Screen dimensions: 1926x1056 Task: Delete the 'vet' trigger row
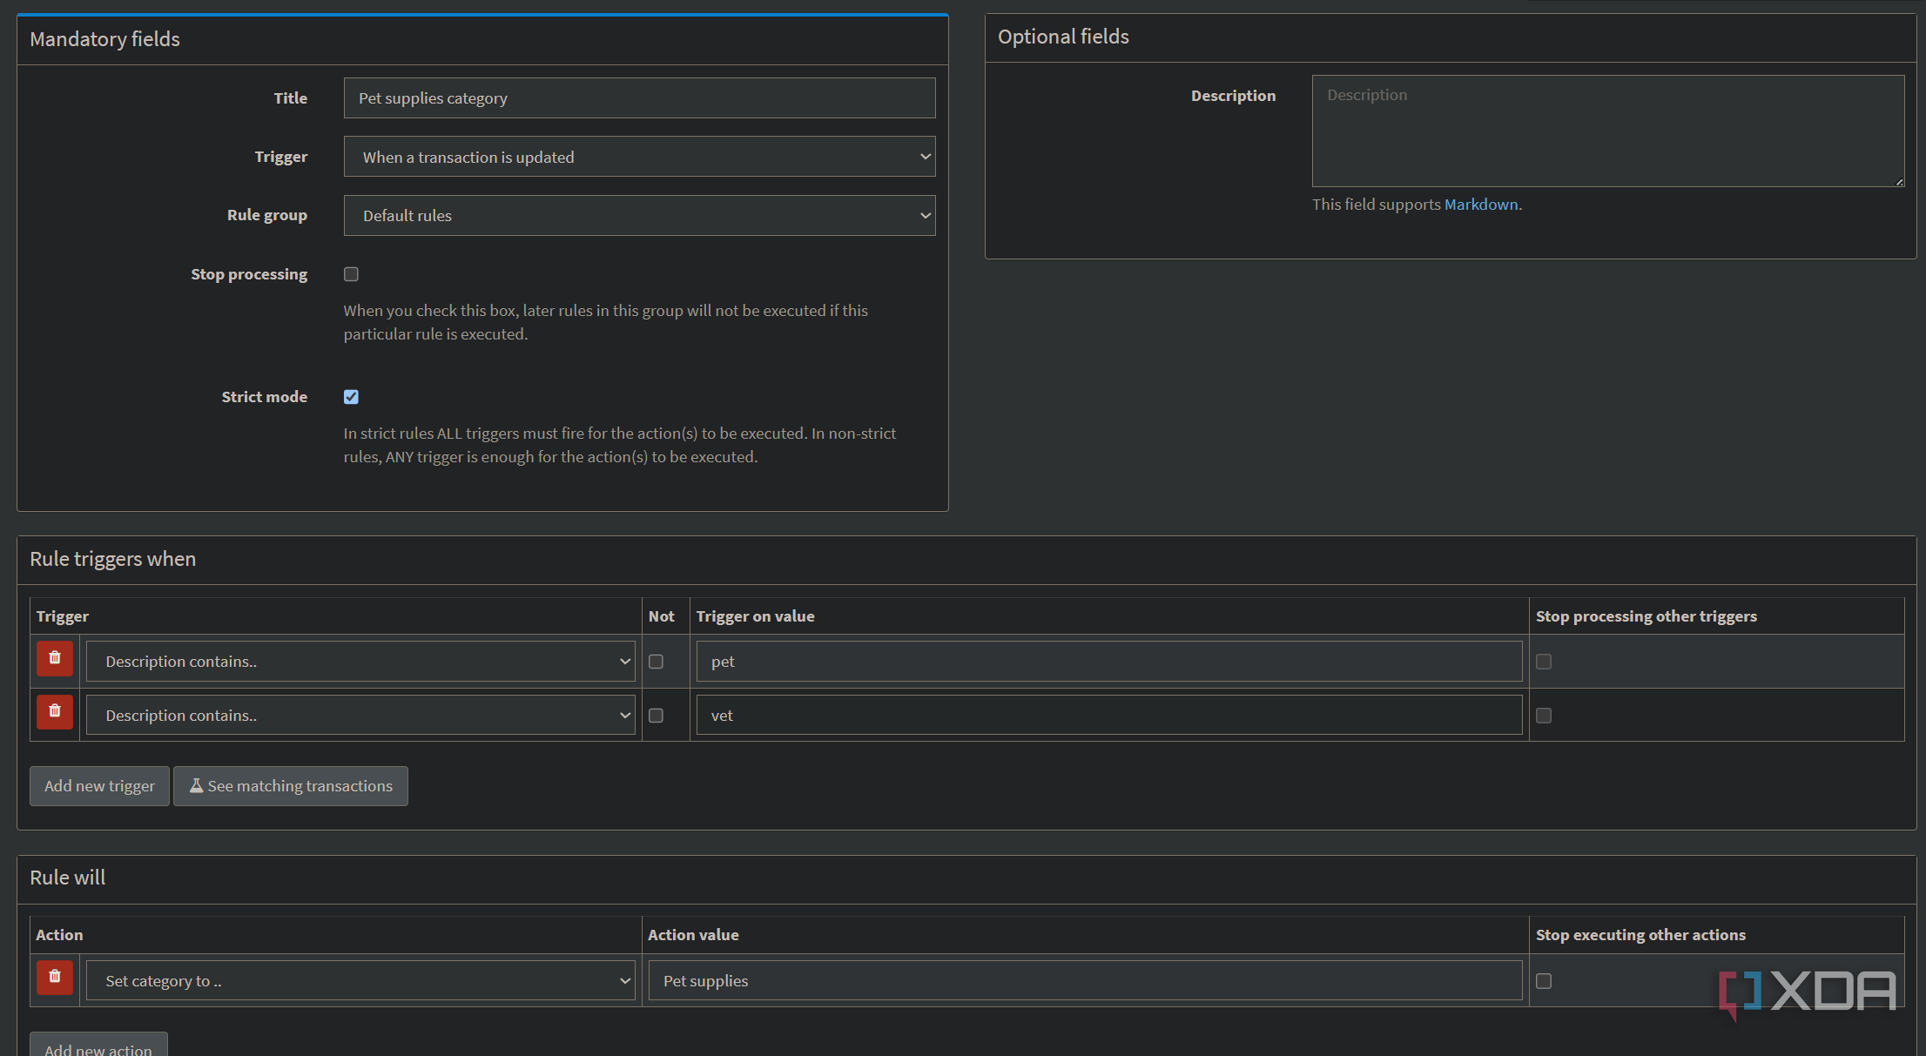coord(55,711)
